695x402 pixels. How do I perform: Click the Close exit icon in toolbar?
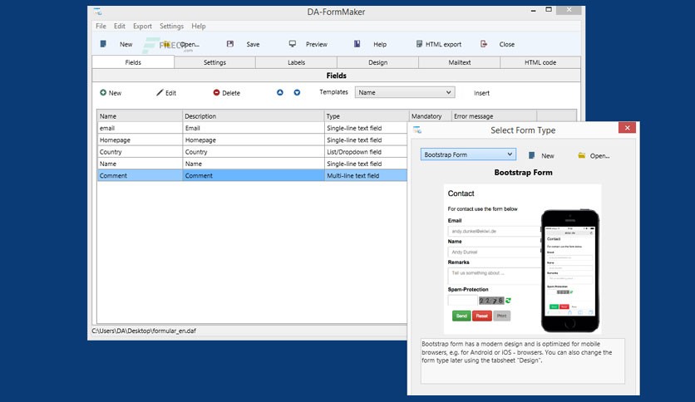click(x=484, y=44)
